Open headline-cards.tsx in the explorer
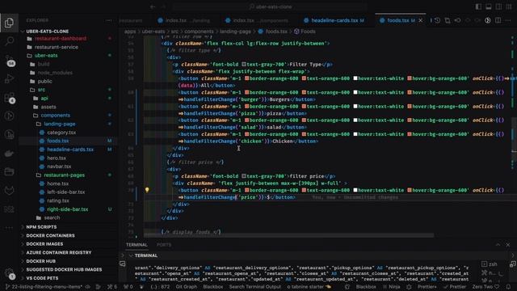Image resolution: width=517 pixels, height=291 pixels. click(70, 150)
